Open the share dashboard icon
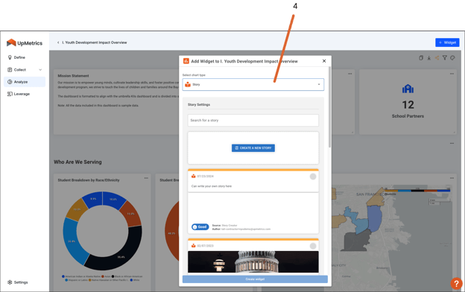The image size is (465, 292). click(437, 58)
